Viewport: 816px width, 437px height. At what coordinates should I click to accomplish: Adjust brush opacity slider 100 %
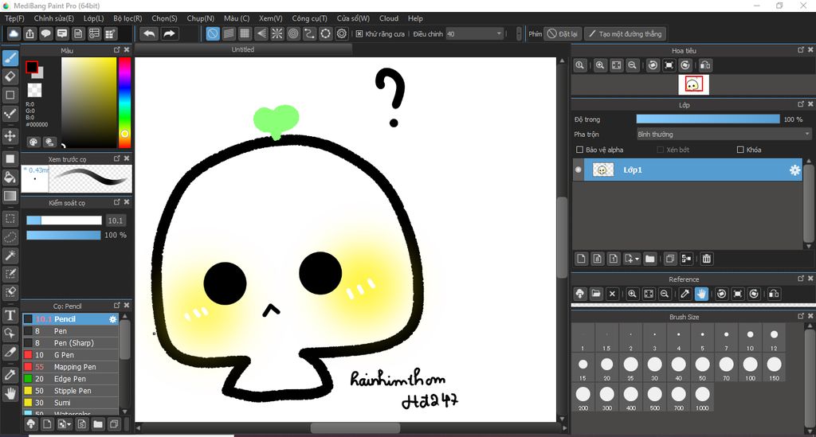(x=64, y=235)
